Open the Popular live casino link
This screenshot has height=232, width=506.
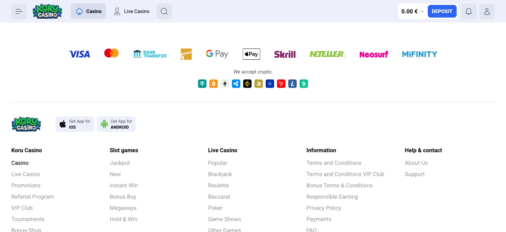tap(218, 163)
